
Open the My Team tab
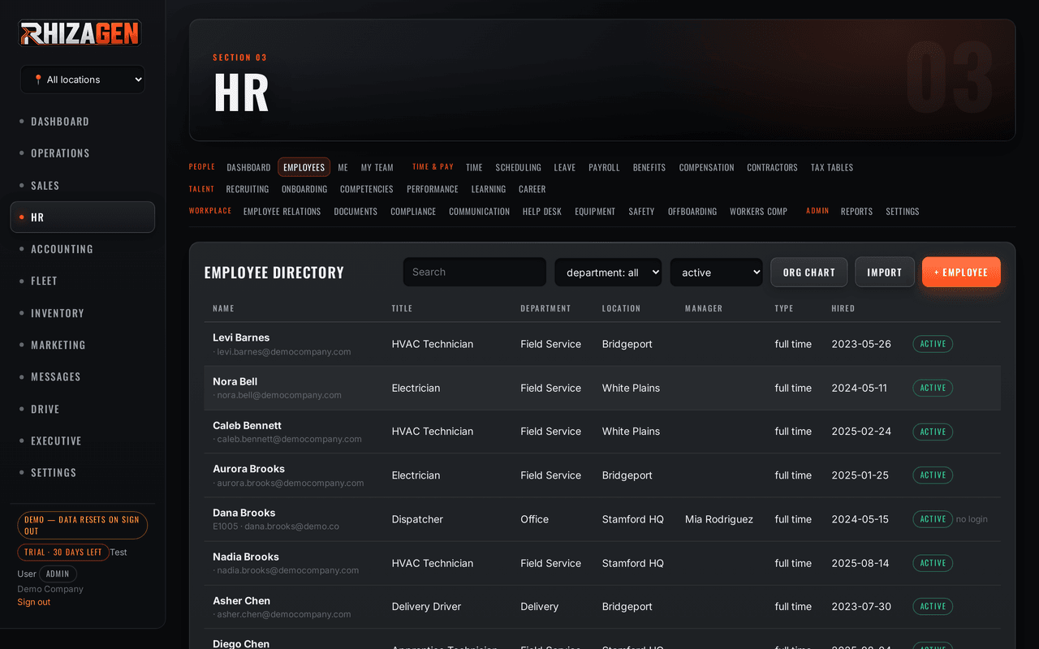coord(377,167)
